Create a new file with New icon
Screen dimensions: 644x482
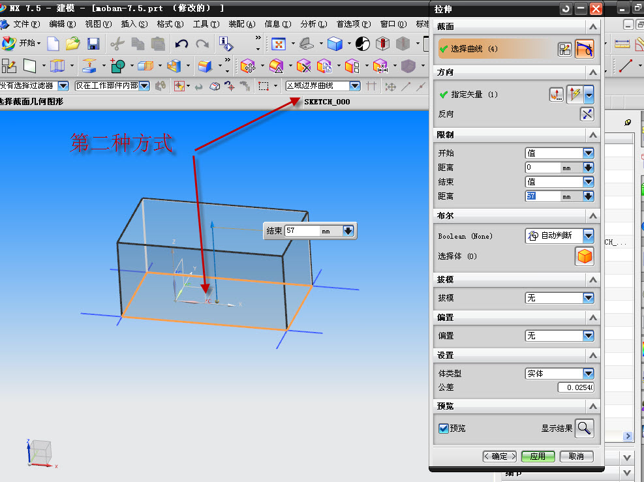pos(54,44)
